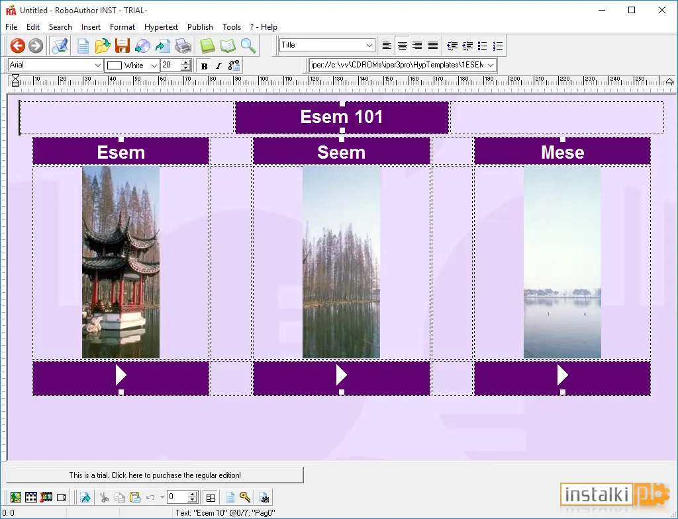Image resolution: width=678 pixels, height=519 pixels.
Task: Open the Hypertext menu
Action: pyautogui.click(x=161, y=26)
